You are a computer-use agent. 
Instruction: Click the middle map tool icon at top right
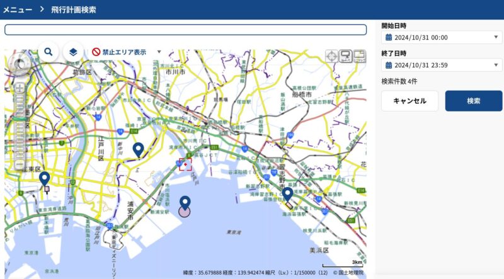pyautogui.click(x=345, y=56)
